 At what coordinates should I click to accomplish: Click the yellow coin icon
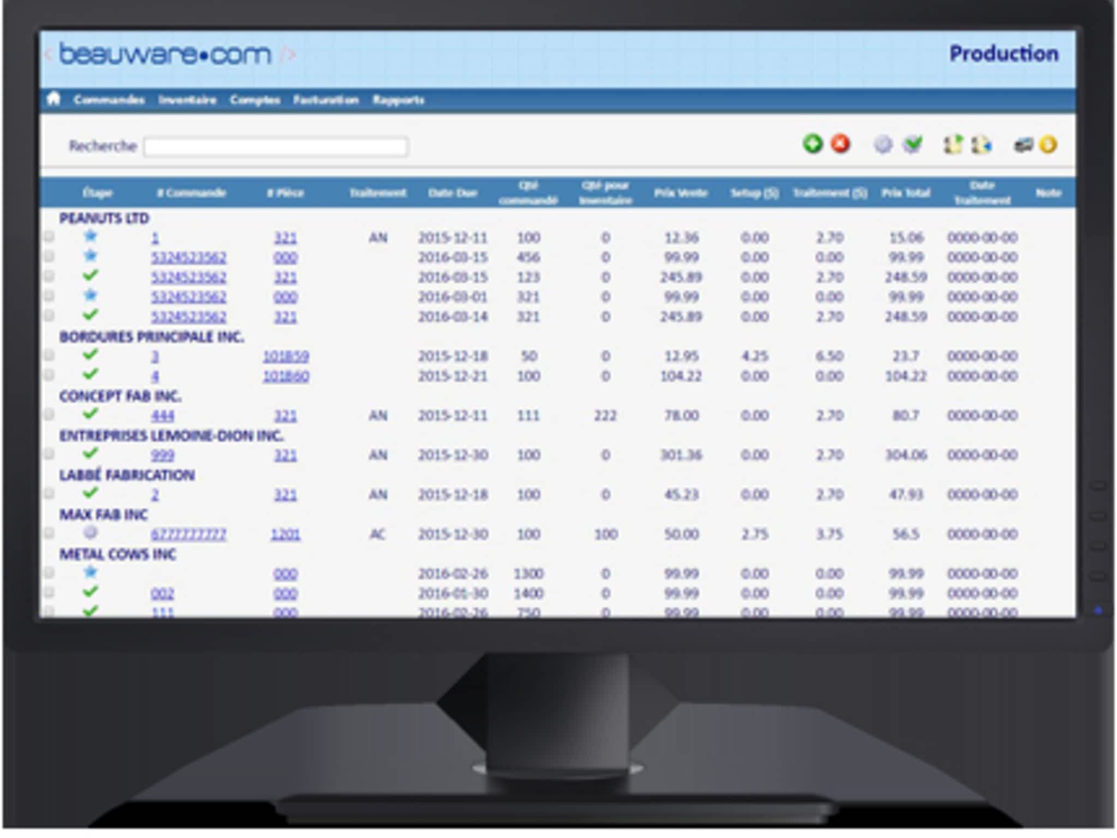(1048, 145)
